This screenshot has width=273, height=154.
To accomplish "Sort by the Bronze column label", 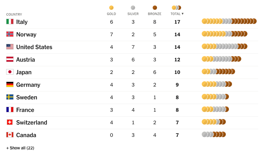I will (x=155, y=14).
